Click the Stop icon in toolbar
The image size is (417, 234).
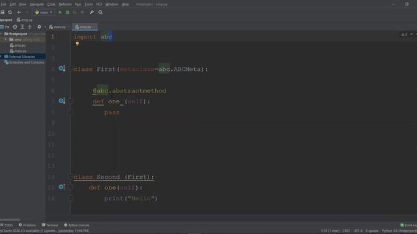pos(82,12)
